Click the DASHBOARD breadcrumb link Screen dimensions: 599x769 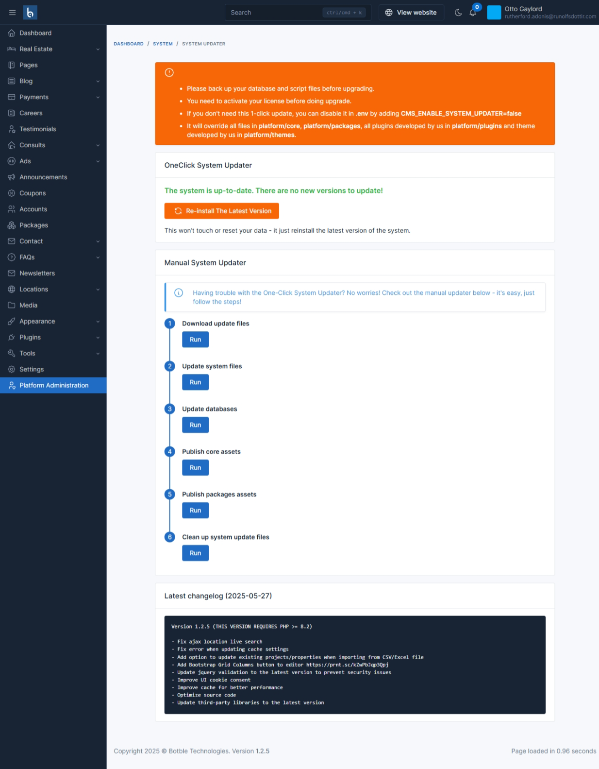(x=129, y=44)
